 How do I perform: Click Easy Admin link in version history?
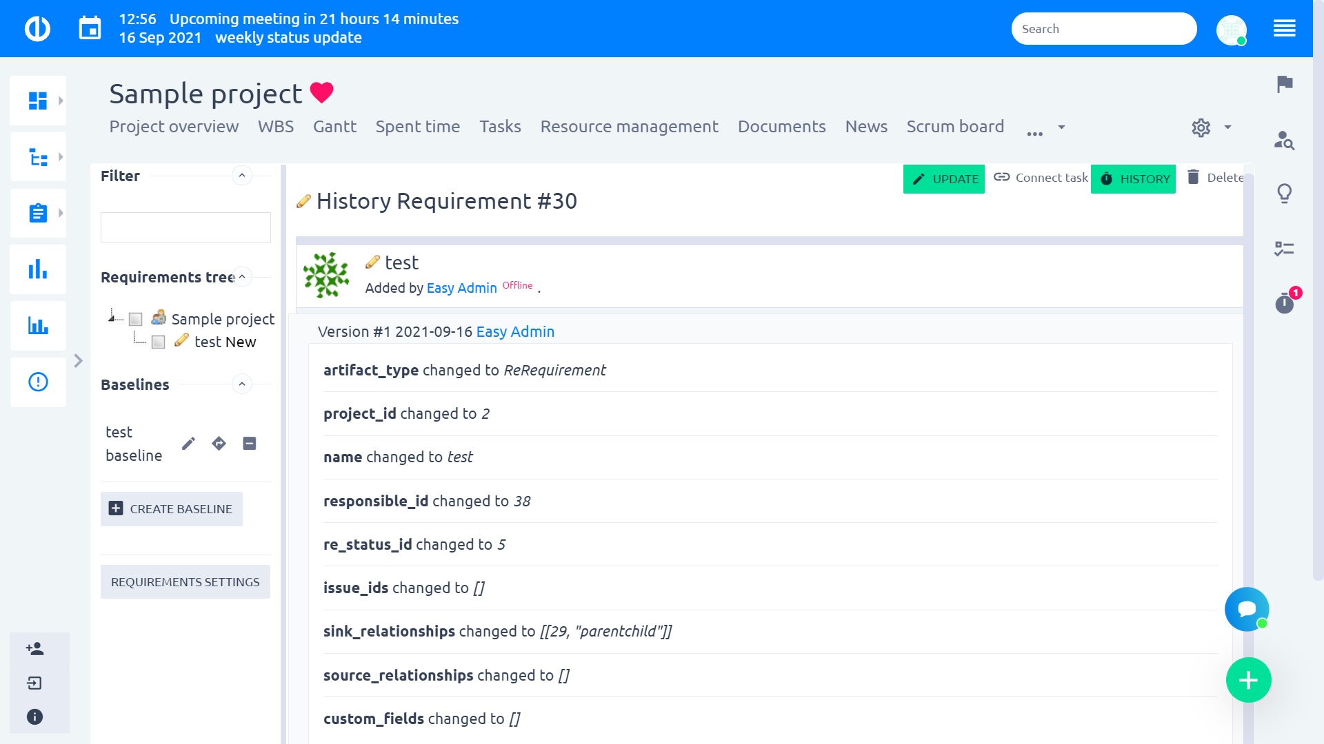pyautogui.click(x=514, y=331)
